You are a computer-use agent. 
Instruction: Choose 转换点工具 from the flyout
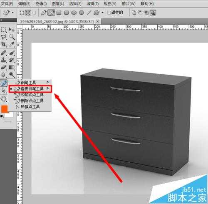tap(30, 107)
